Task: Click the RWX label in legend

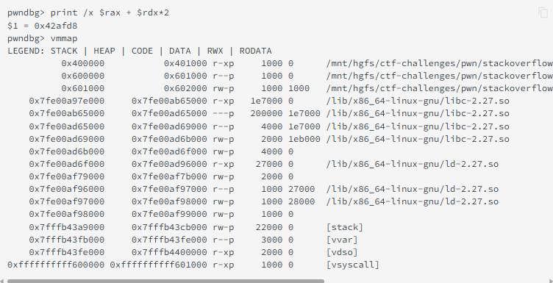Action: click(x=215, y=51)
